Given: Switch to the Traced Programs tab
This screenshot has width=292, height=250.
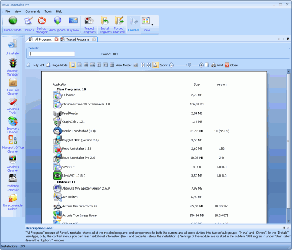Looking at the screenshot, I should [x=78, y=40].
